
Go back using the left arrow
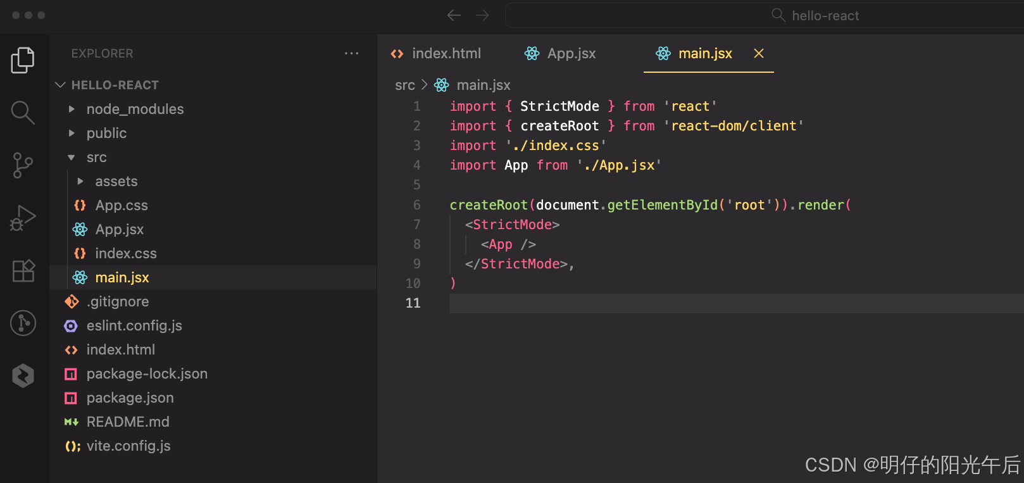tap(454, 15)
